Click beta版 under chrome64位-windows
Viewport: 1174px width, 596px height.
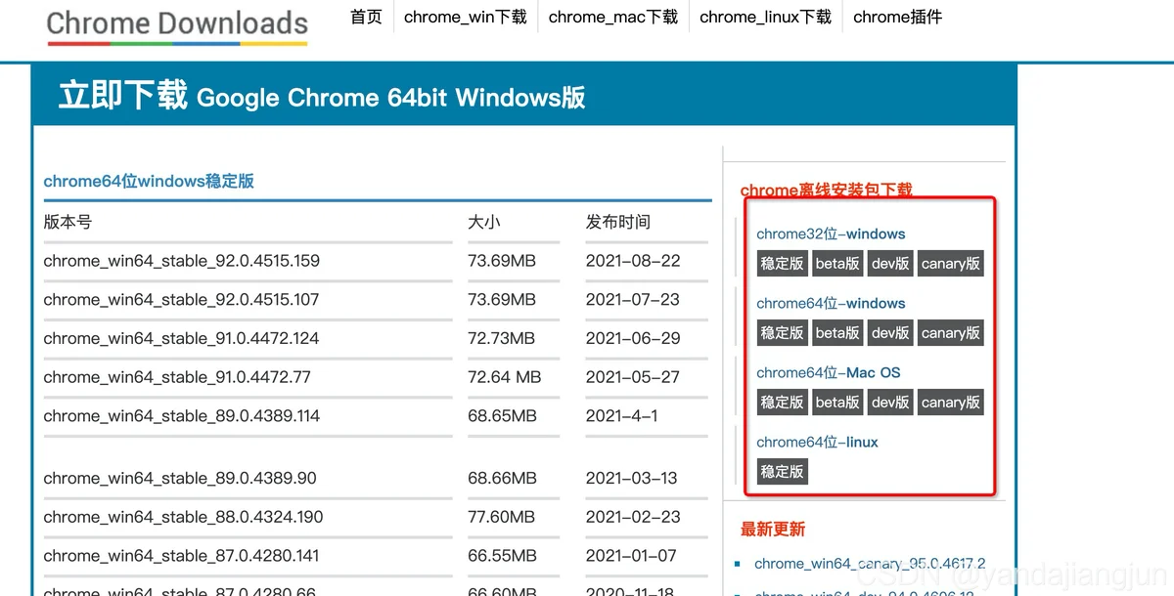click(x=837, y=333)
